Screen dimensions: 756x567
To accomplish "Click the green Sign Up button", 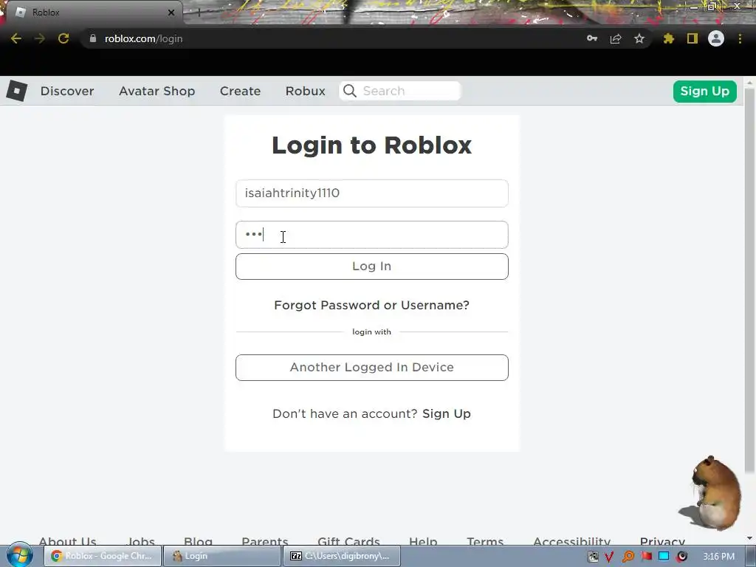I will 704,91.
